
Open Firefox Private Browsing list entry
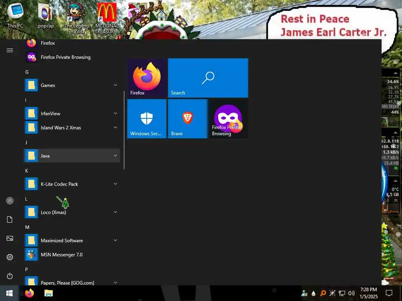pyautogui.click(x=72, y=57)
